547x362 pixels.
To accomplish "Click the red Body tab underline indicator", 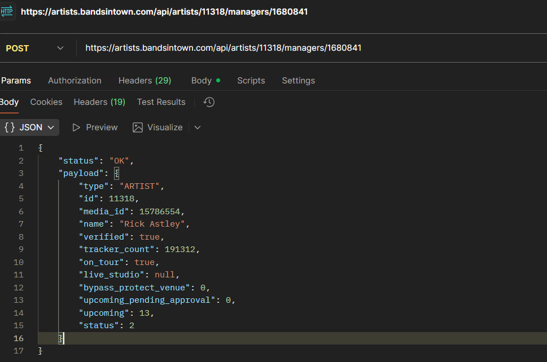I will click(9, 112).
